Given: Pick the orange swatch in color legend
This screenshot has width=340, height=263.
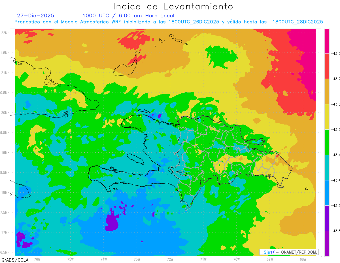Looking at the screenshot, I should (x=327, y=91).
